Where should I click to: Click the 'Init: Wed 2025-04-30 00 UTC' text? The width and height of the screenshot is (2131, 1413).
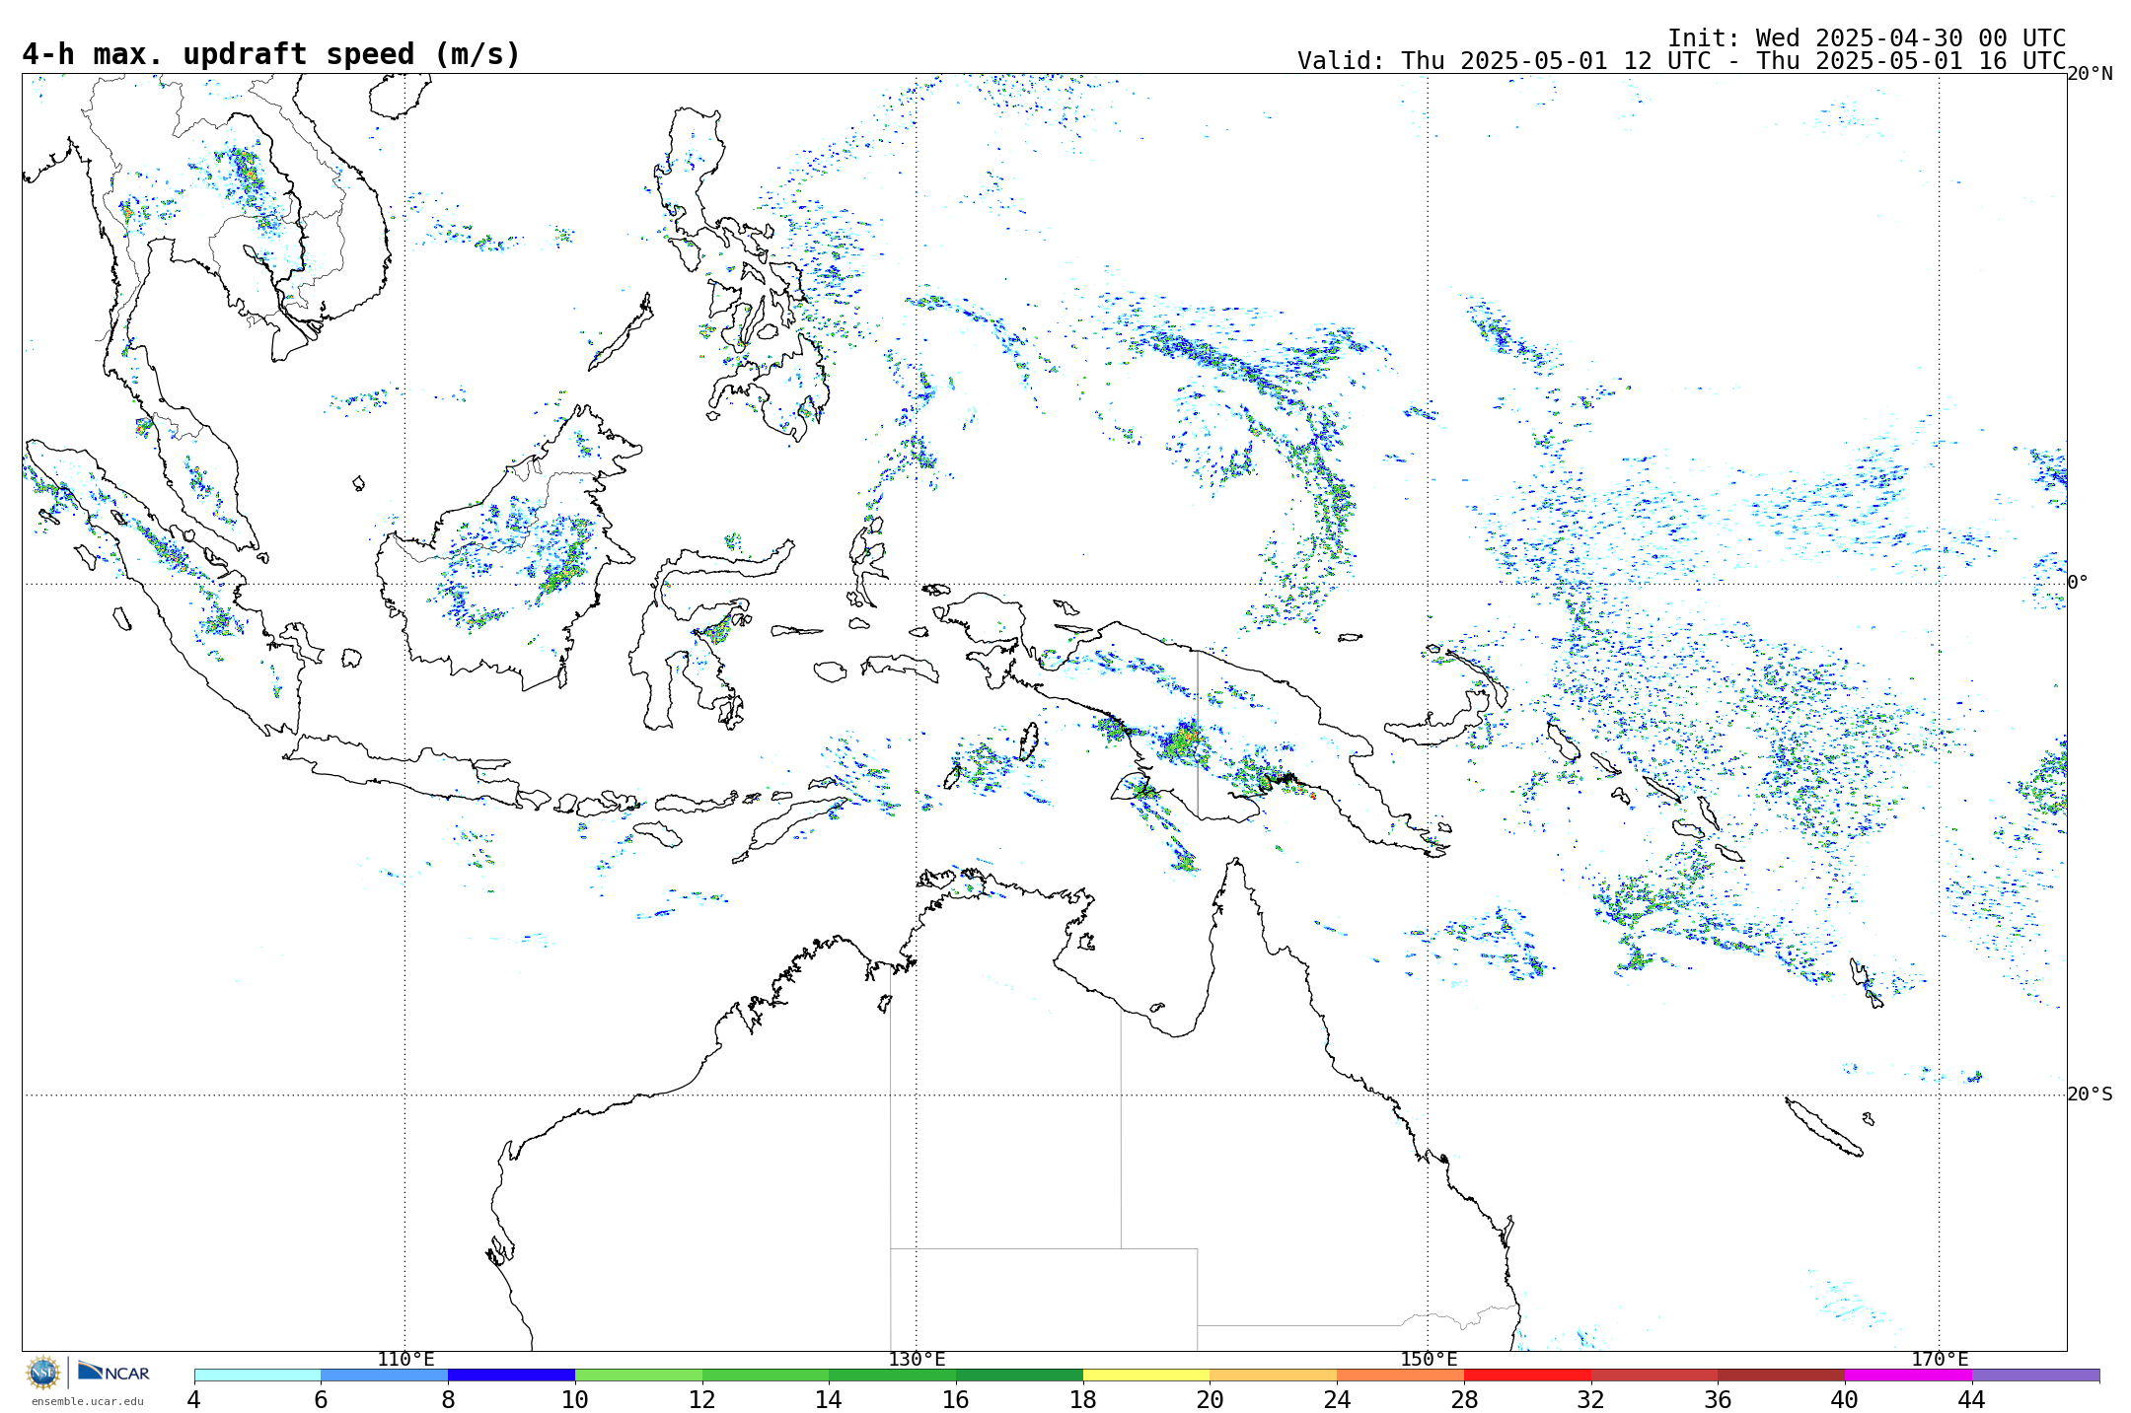pos(1867,38)
